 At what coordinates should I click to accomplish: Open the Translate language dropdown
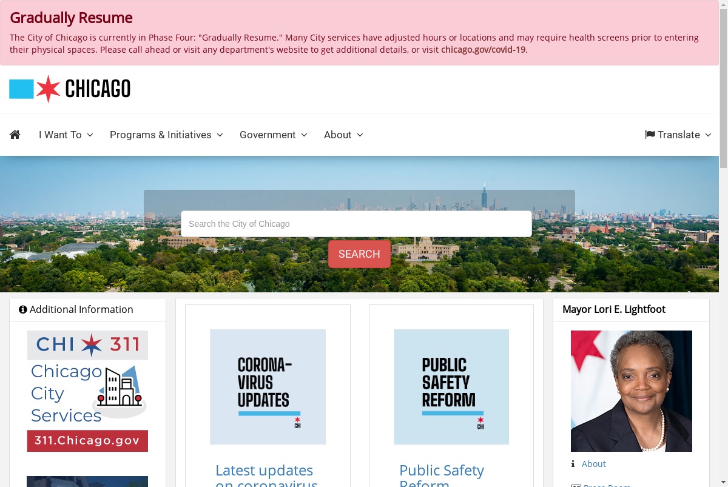678,135
